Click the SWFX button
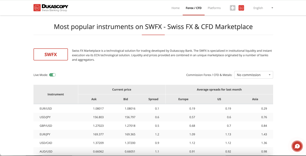Image resolution: width=306 pixels, height=156 pixels. pos(51,55)
